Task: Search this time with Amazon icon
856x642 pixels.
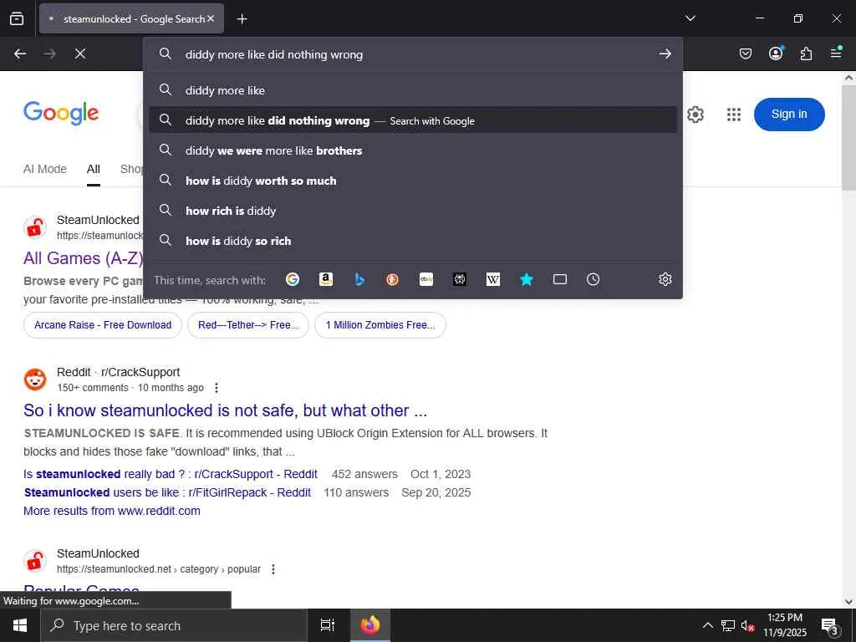Action: pyautogui.click(x=326, y=279)
